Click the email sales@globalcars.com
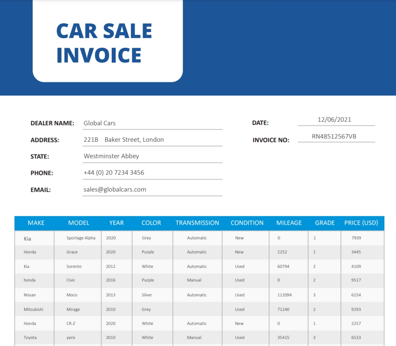The height and width of the screenshot is (346, 396). [152, 189]
